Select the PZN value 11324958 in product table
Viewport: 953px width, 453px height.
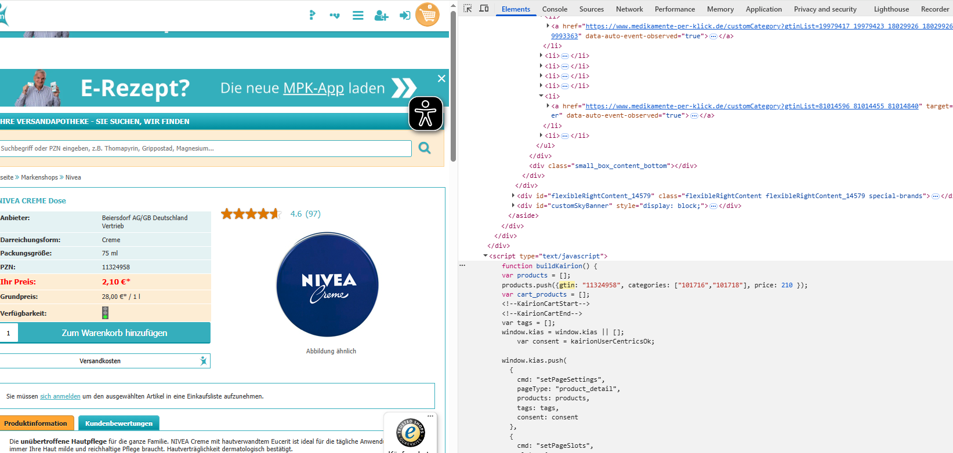116,267
